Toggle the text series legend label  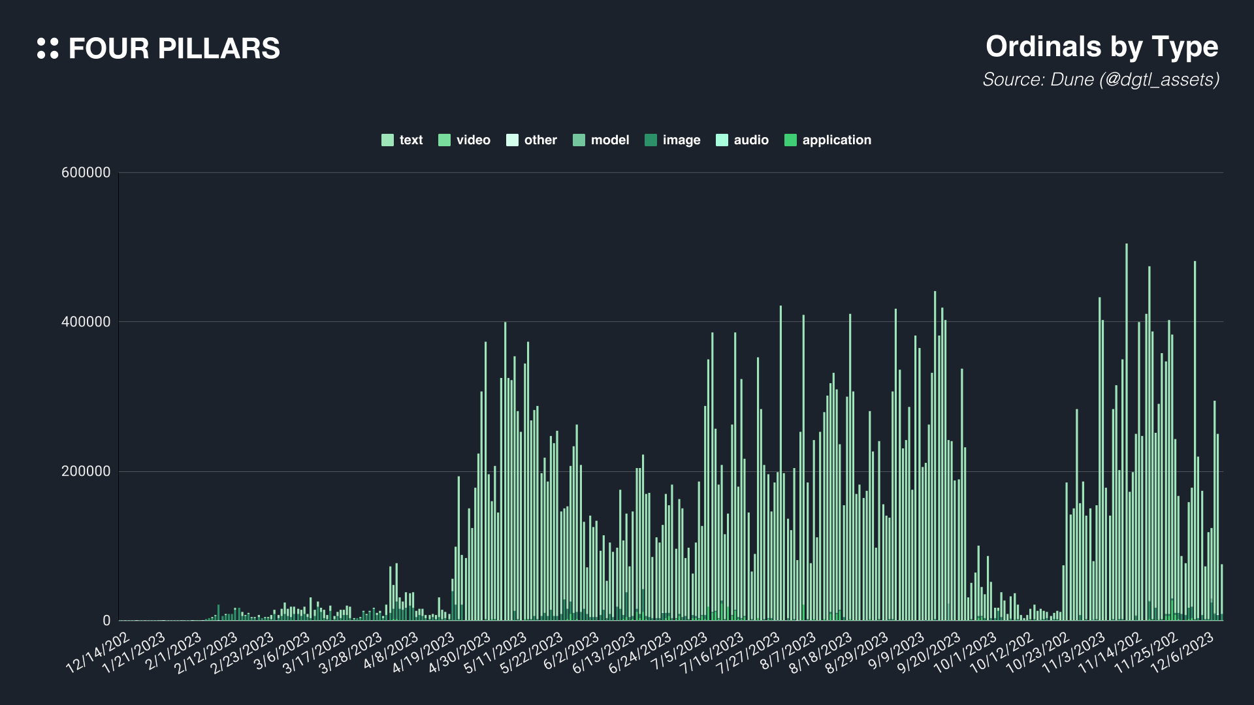tap(411, 140)
